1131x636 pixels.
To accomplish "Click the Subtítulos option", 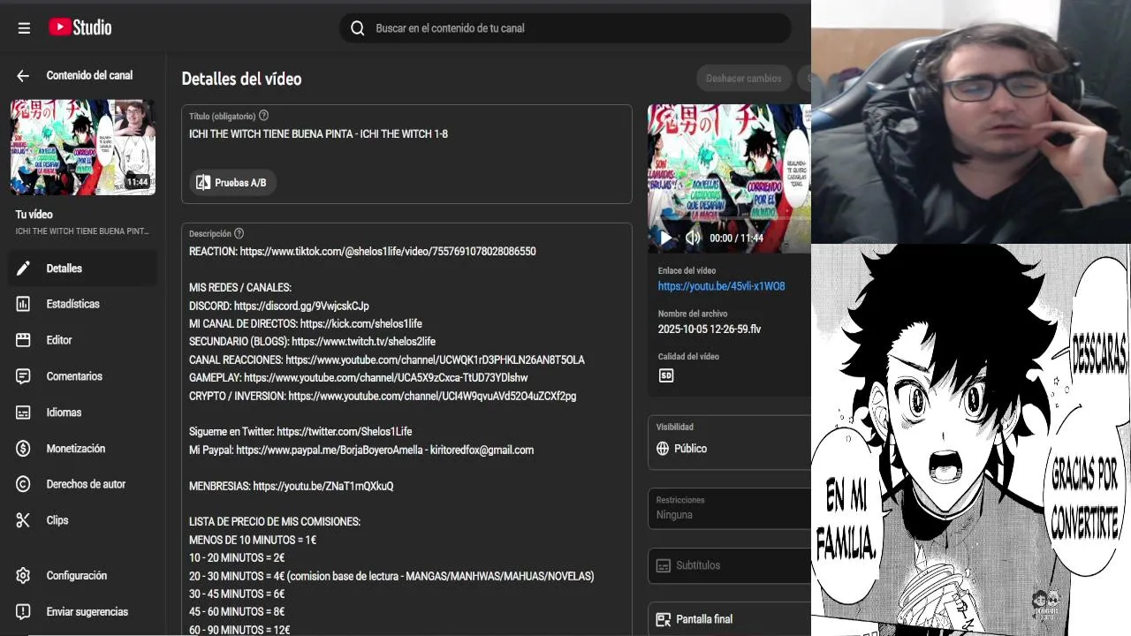I will pos(729,565).
